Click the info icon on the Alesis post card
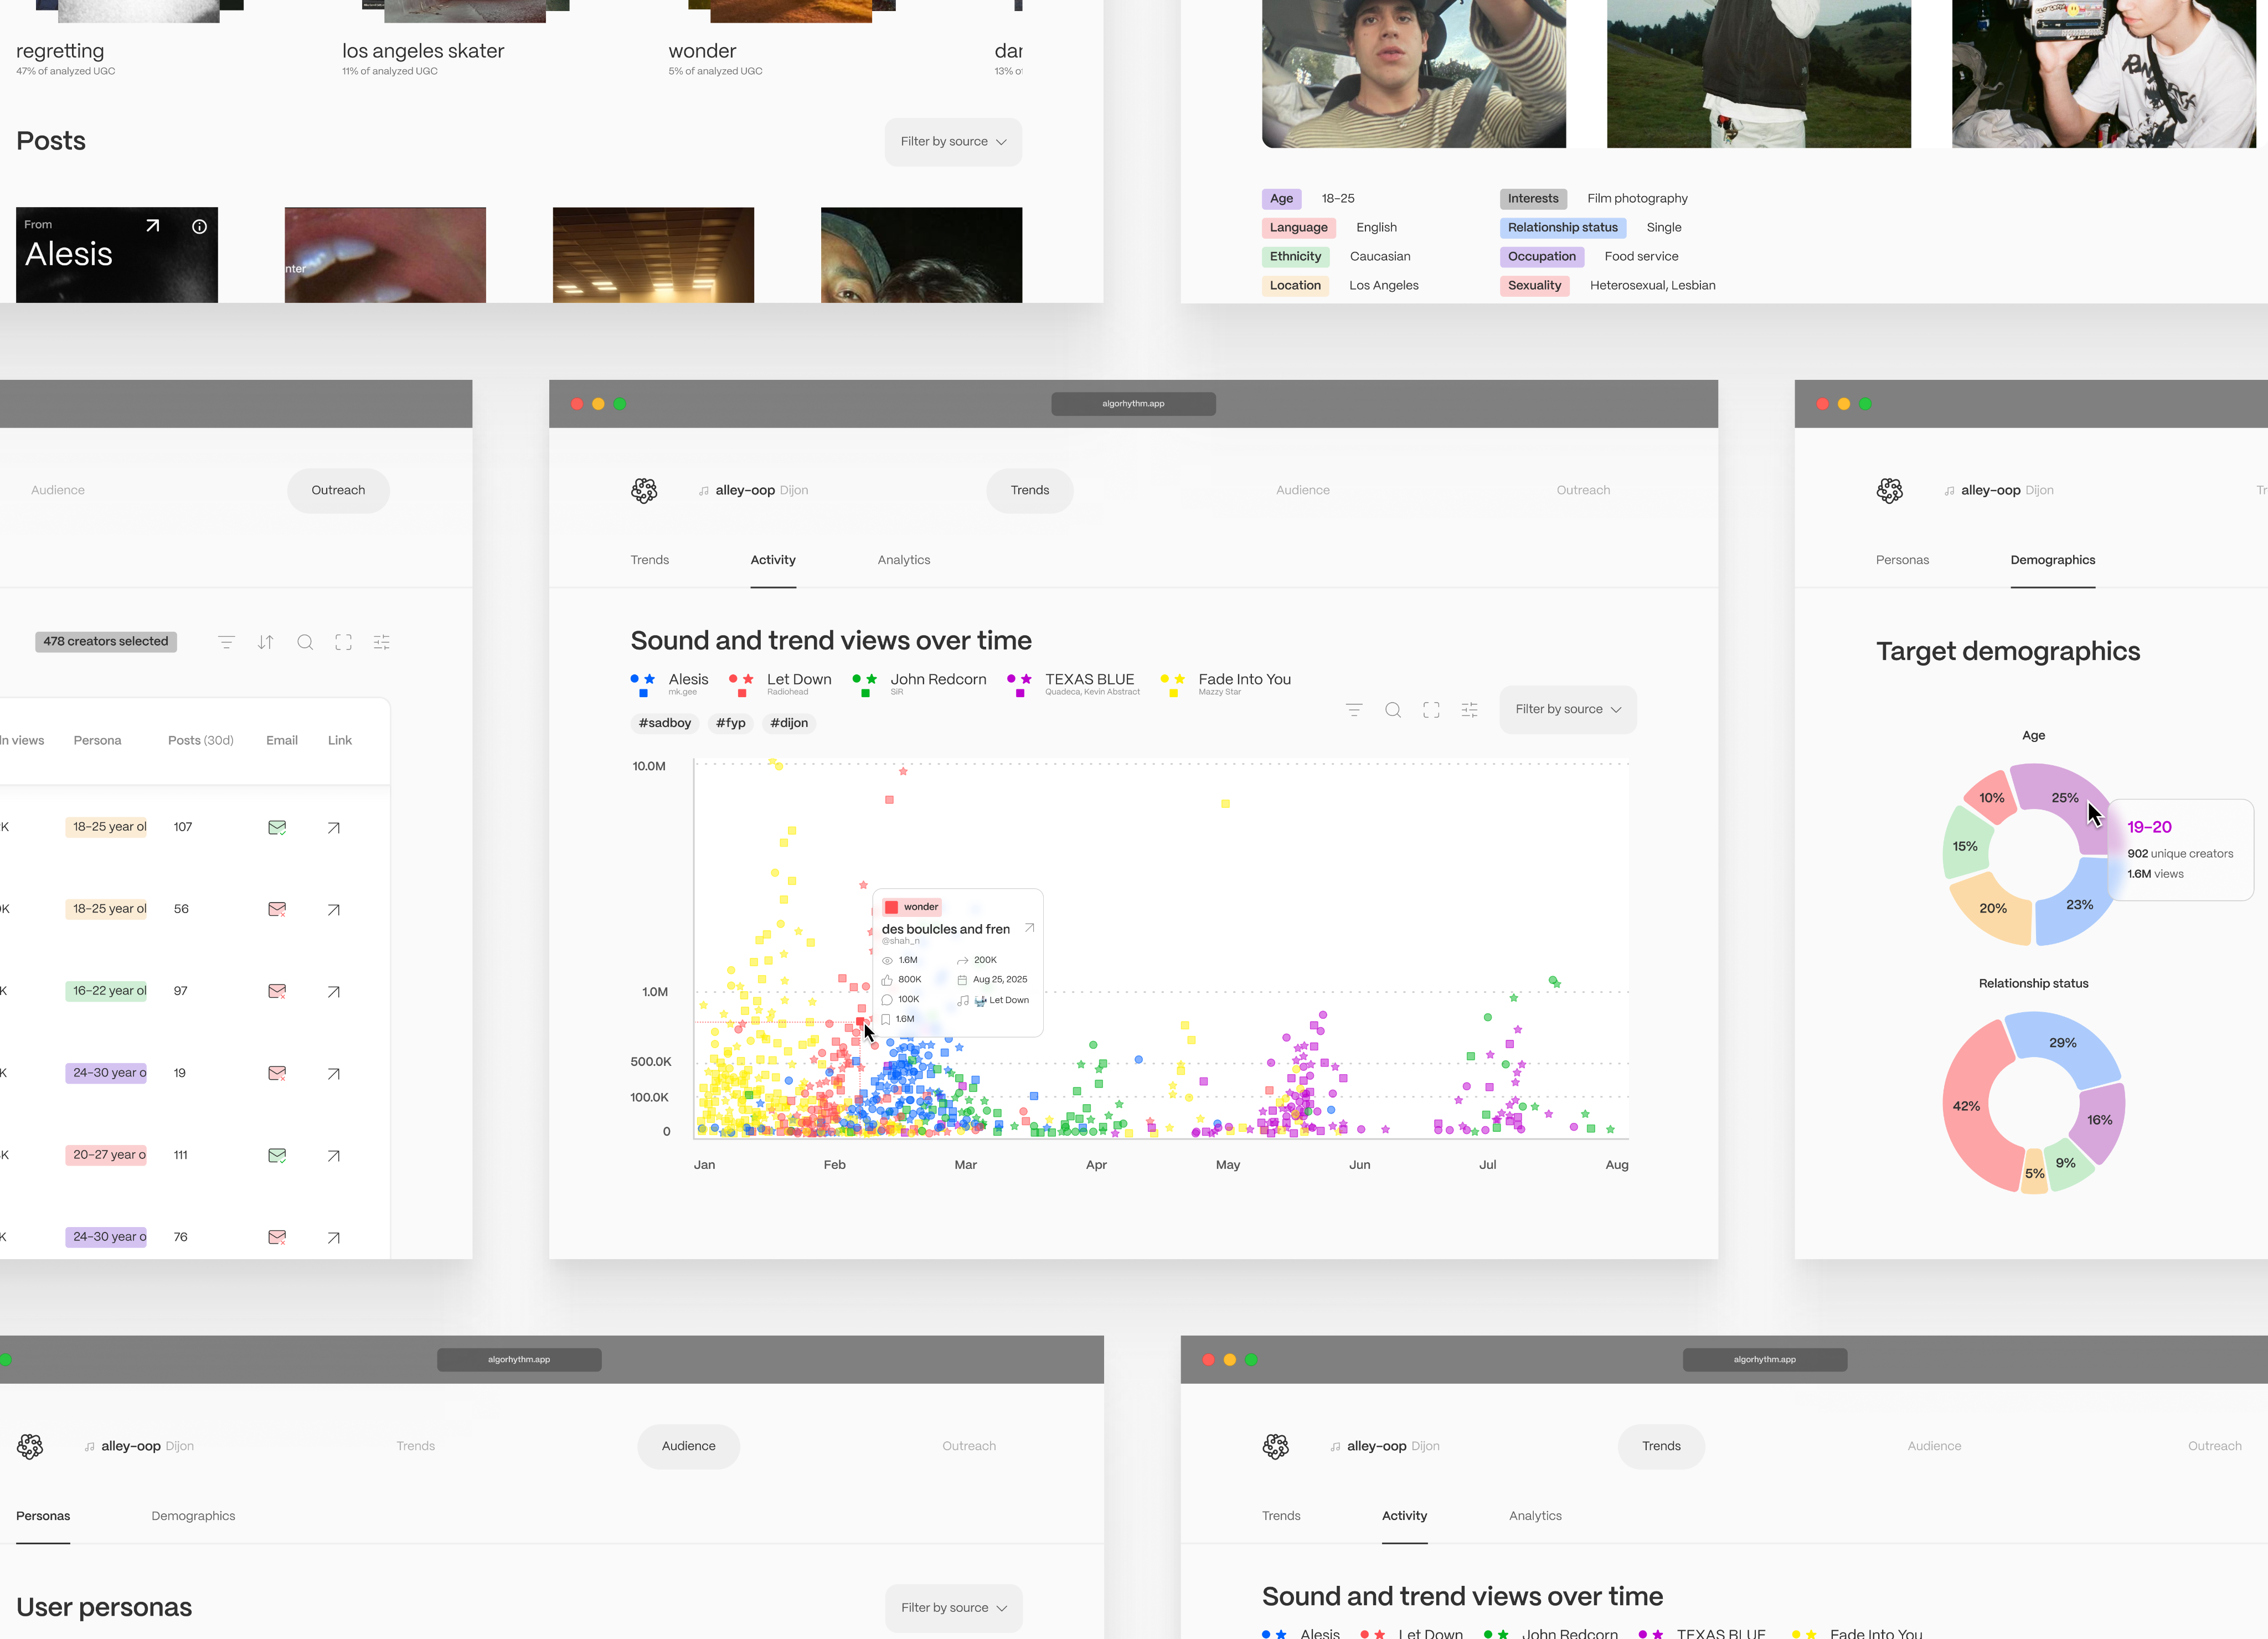 [x=199, y=227]
